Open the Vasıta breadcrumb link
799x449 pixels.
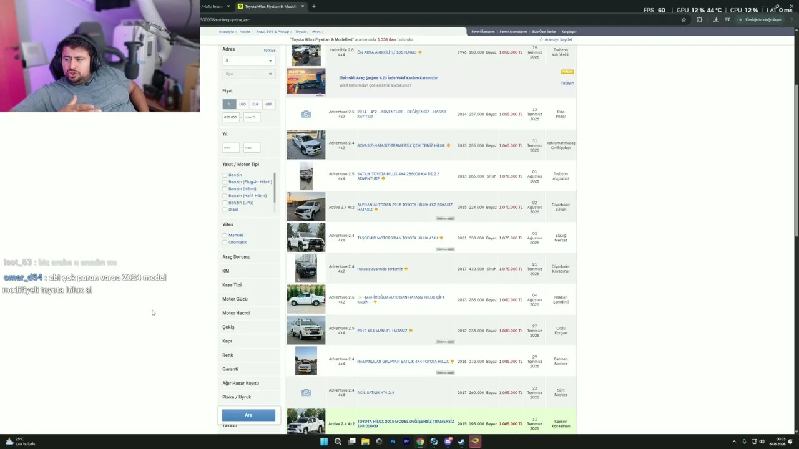coord(245,32)
